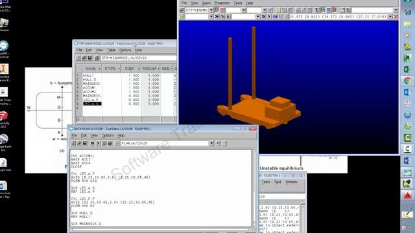Click single-arrow step icon in Text Editor toolbar

(x=98, y=143)
